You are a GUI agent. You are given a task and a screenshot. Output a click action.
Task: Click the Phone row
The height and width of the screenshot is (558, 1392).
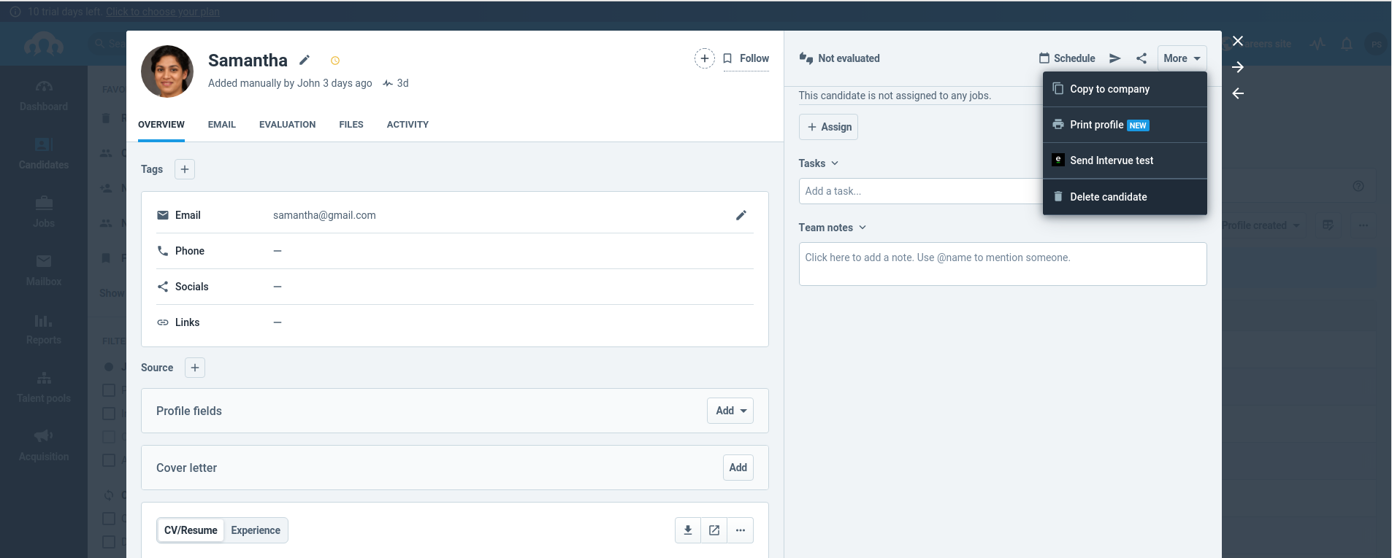click(x=454, y=251)
